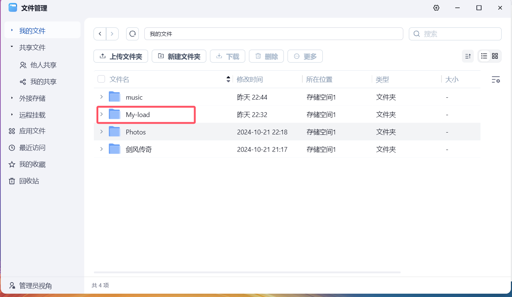Image resolution: width=512 pixels, height=297 pixels.
Task: Select the Photos file name
Action: (136, 132)
